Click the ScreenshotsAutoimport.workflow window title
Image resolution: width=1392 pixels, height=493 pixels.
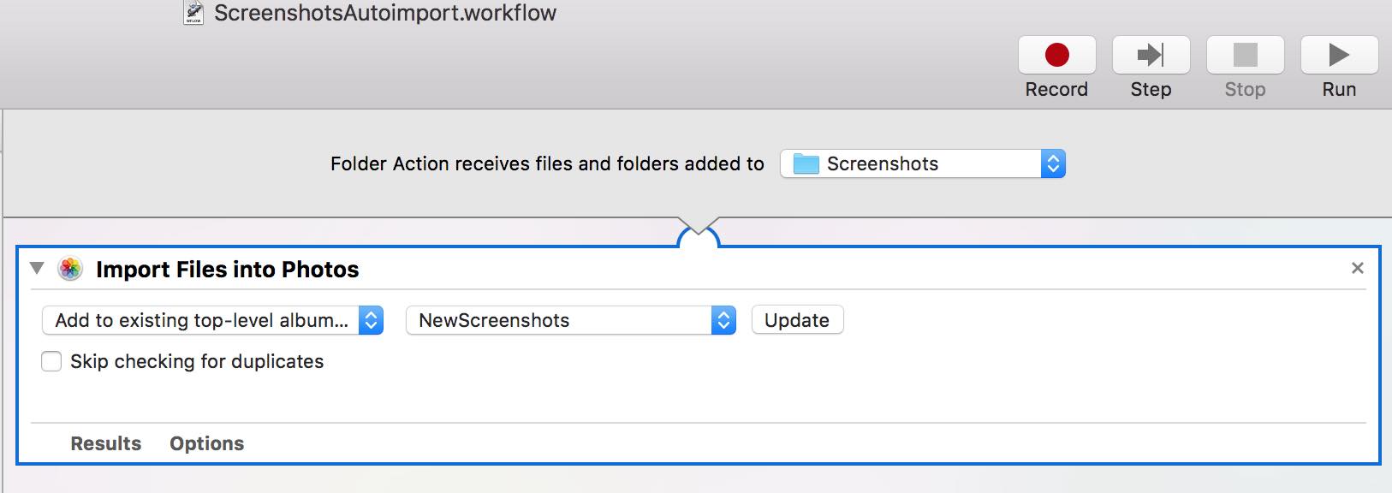pyautogui.click(x=385, y=13)
